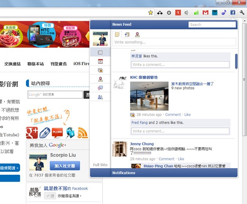The height and width of the screenshot is (204, 247).
Task: Open the Places pin sidebar icon
Action: tap(100, 79)
